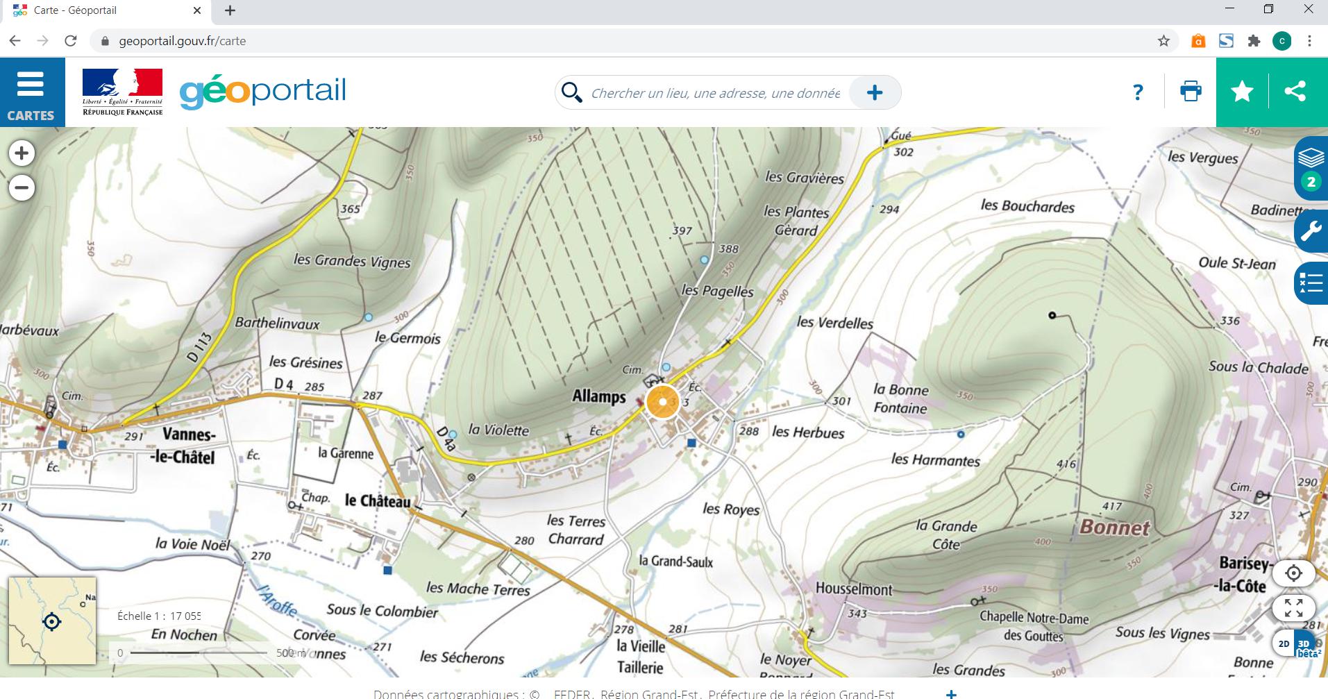Click the overview mini-map thumbnail
This screenshot has width=1328, height=699.
52,621
